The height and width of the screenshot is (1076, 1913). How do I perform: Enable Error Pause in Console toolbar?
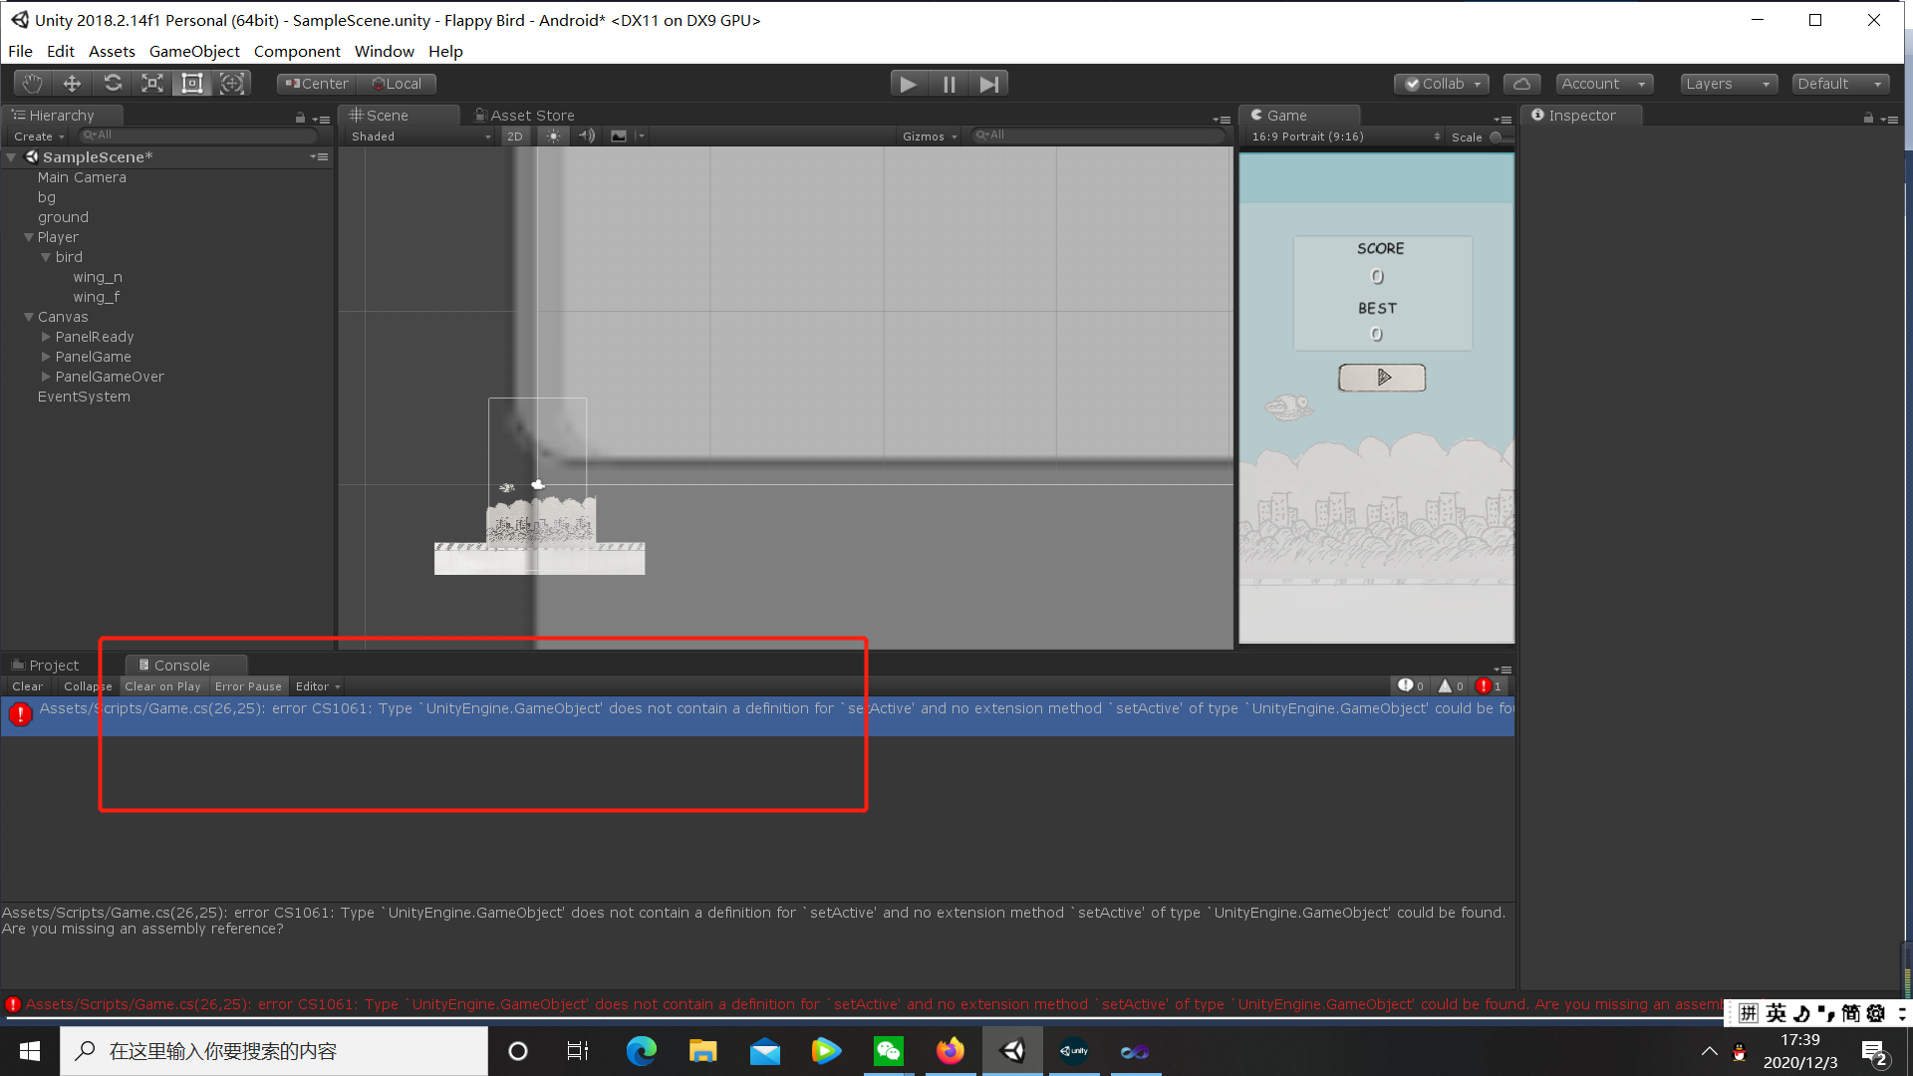click(247, 685)
